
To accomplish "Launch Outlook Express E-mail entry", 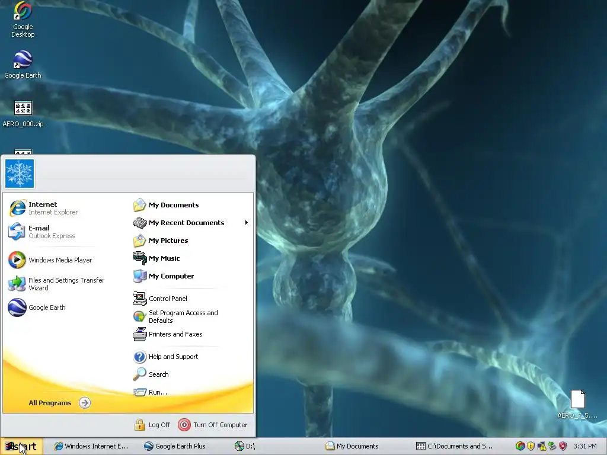I will pyautogui.click(x=42, y=232).
